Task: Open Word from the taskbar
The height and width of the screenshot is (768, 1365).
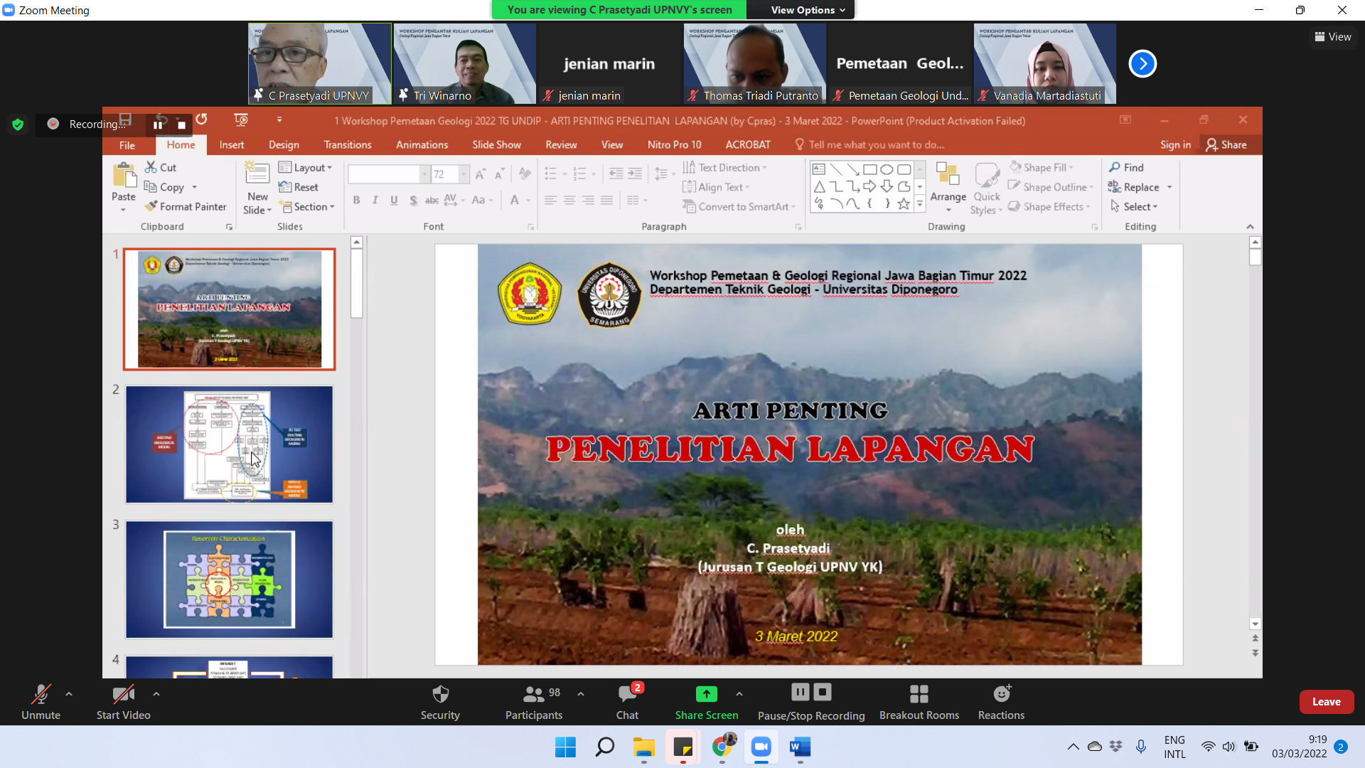Action: point(800,747)
